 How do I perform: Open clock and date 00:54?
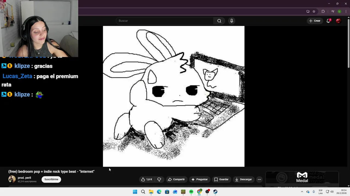(342, 192)
